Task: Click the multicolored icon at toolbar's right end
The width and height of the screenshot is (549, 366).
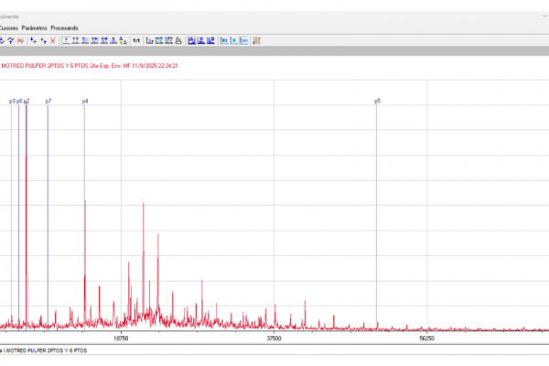Action: point(256,40)
